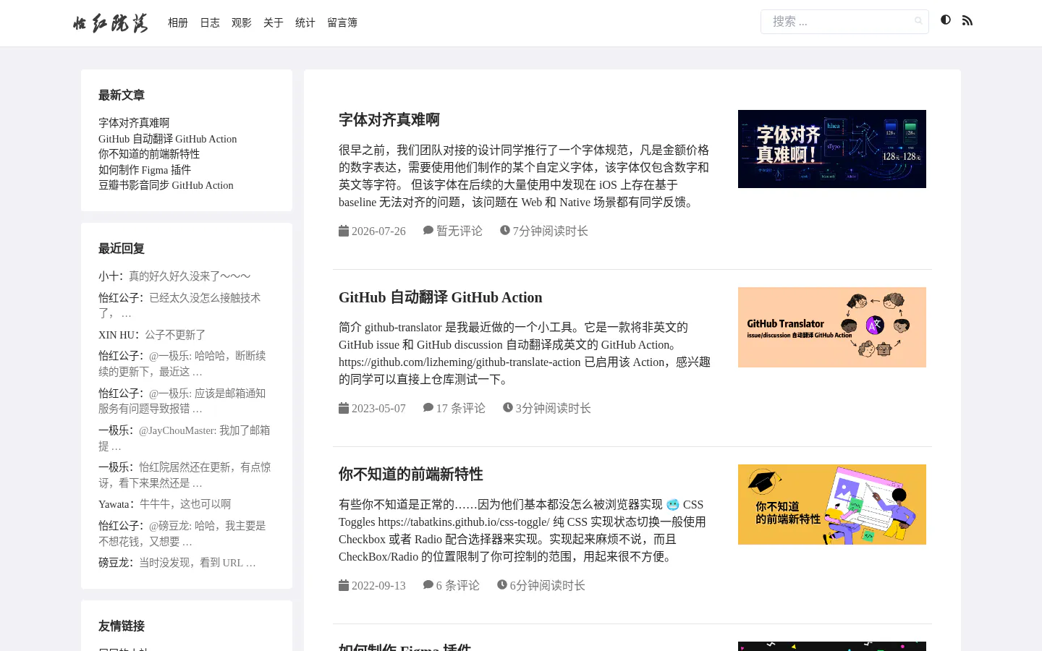Open 你不知道的前端新特性 in the 最新文章 sidebar

(x=149, y=154)
